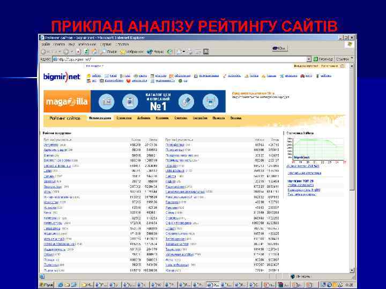386x289 pixels.
Task: Click inside the address bar URL field
Action: (180, 59)
